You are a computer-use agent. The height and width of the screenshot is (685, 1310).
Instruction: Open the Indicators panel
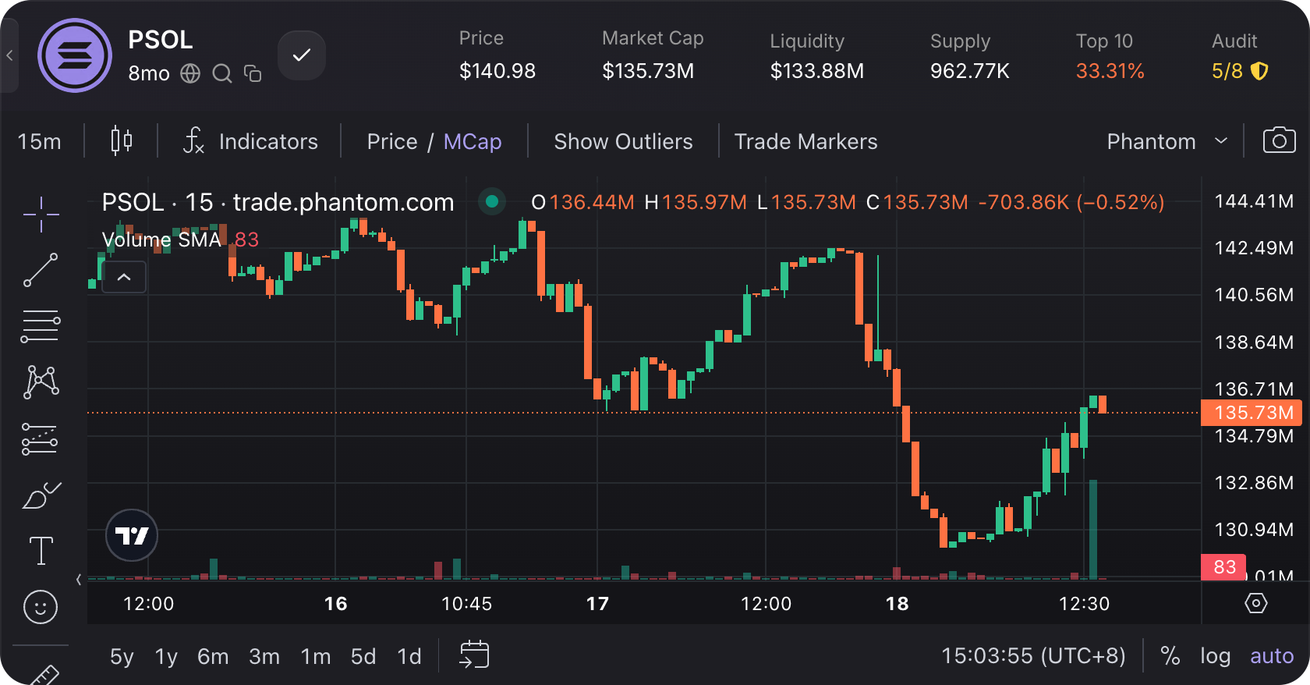251,141
